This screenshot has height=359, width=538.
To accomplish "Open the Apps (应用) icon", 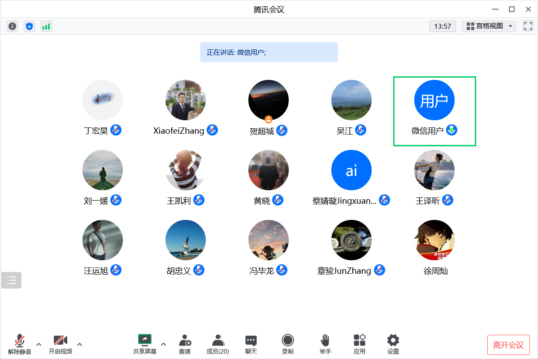I will pyautogui.click(x=360, y=344).
